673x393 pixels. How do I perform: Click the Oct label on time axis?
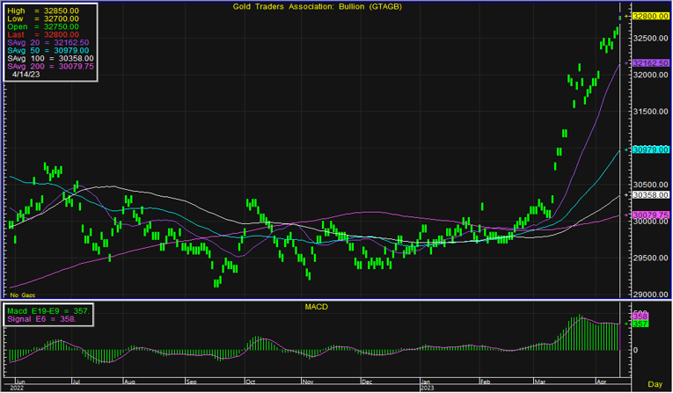tap(252, 382)
